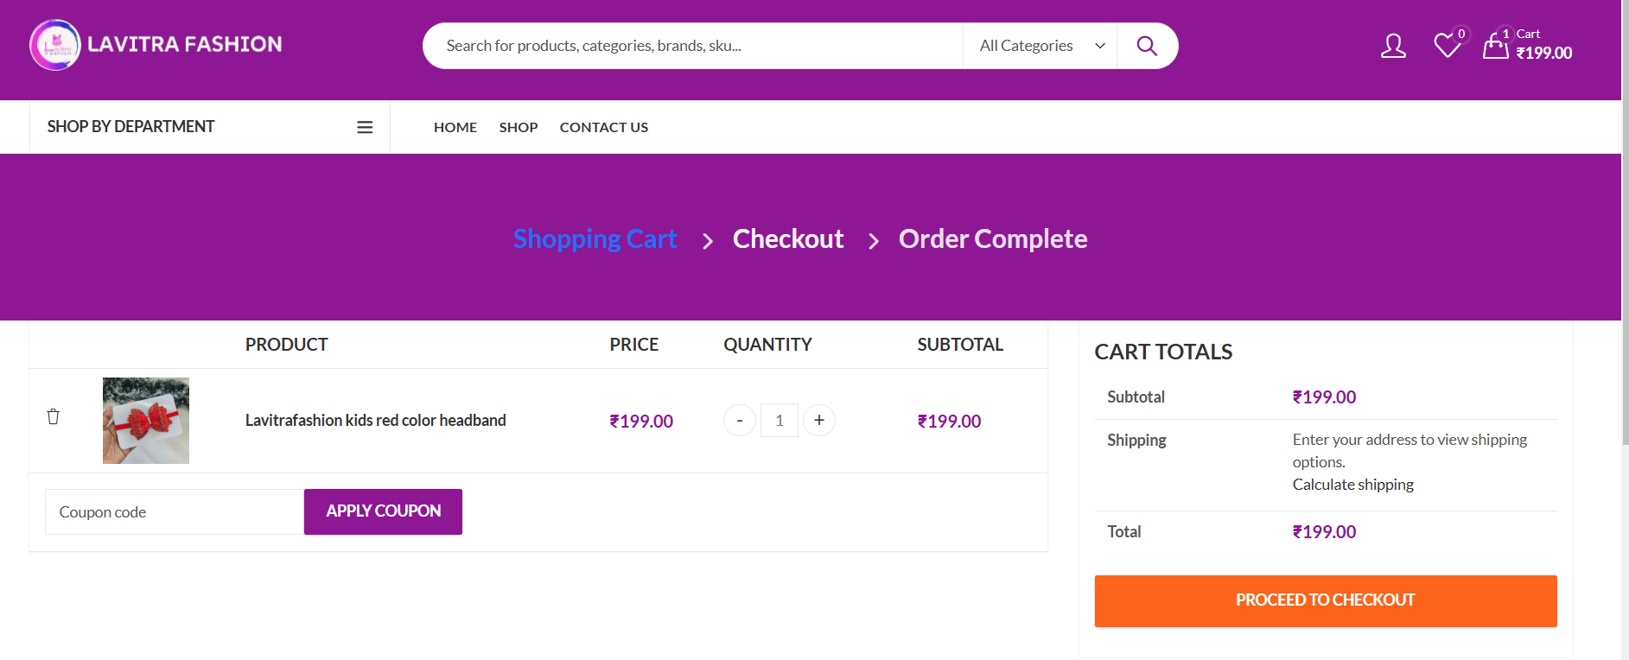Open the Shop menu item
Image resolution: width=1629 pixels, height=660 pixels.
coord(518,127)
